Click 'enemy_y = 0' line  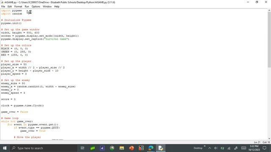click(x=10, y=90)
